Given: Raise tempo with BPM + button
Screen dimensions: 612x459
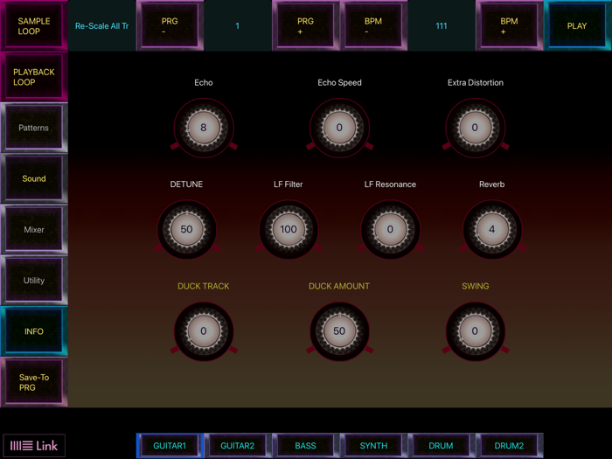Looking at the screenshot, I should tap(510, 25).
